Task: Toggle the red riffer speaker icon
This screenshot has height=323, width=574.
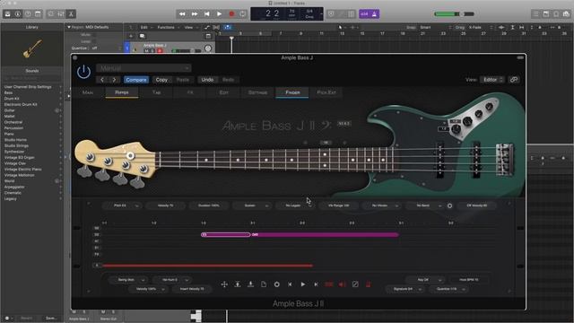Action: (343, 284)
